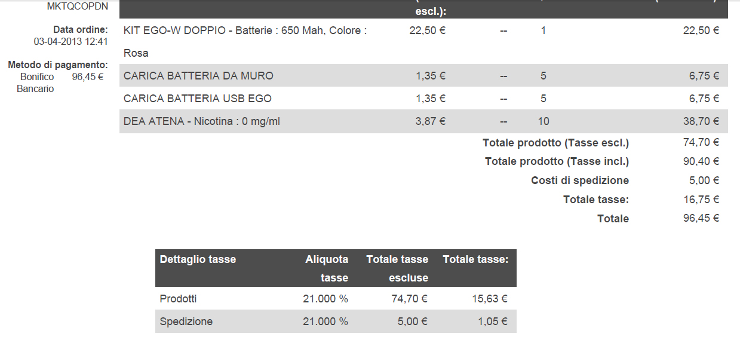The image size is (740, 352).
Task: Click the Totale prodotto (Tasse incl.) label
Action: tap(557, 161)
